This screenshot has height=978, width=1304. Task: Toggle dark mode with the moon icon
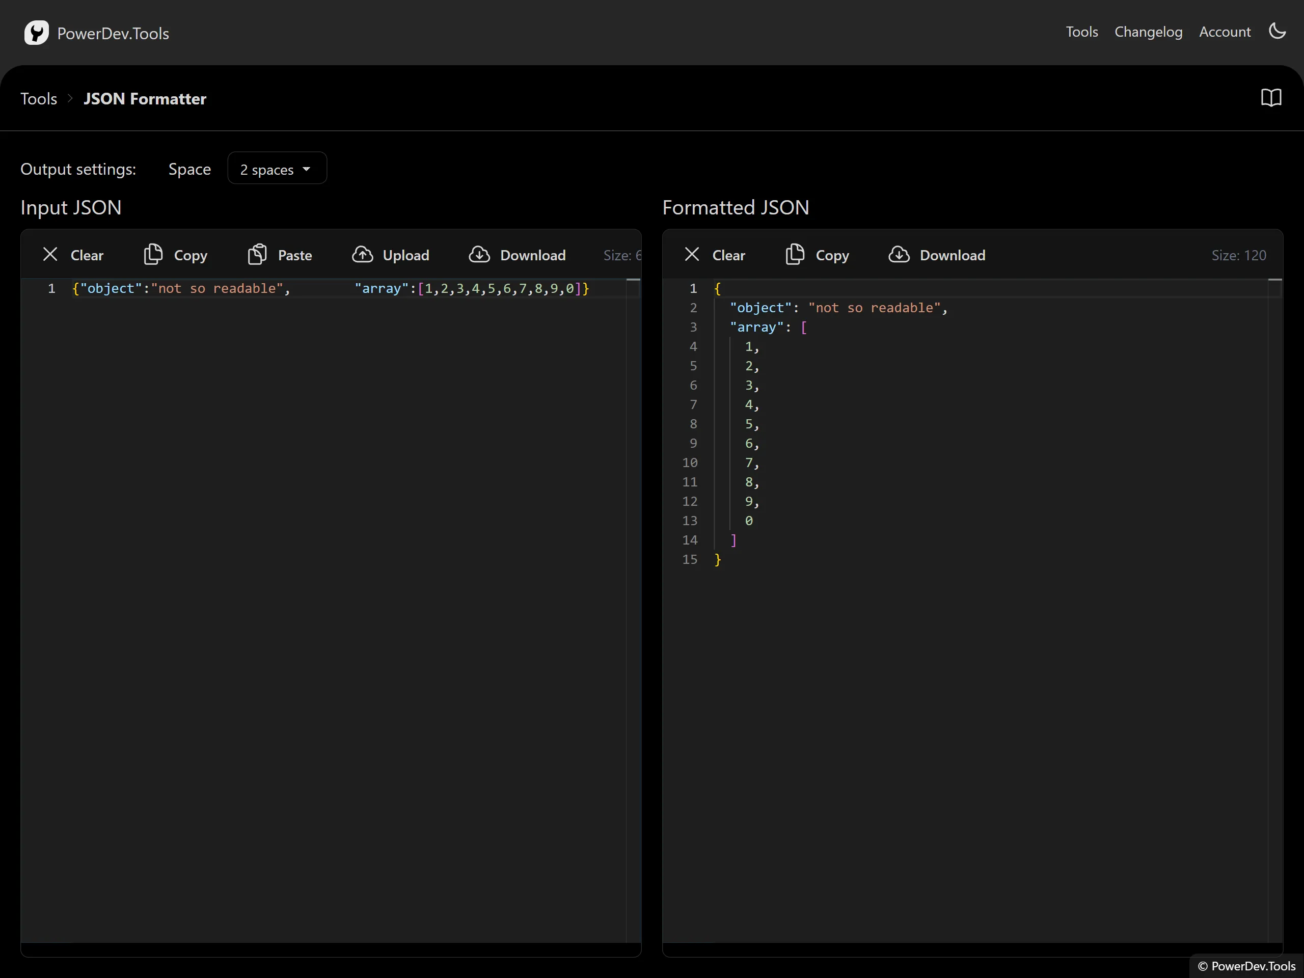click(x=1278, y=31)
